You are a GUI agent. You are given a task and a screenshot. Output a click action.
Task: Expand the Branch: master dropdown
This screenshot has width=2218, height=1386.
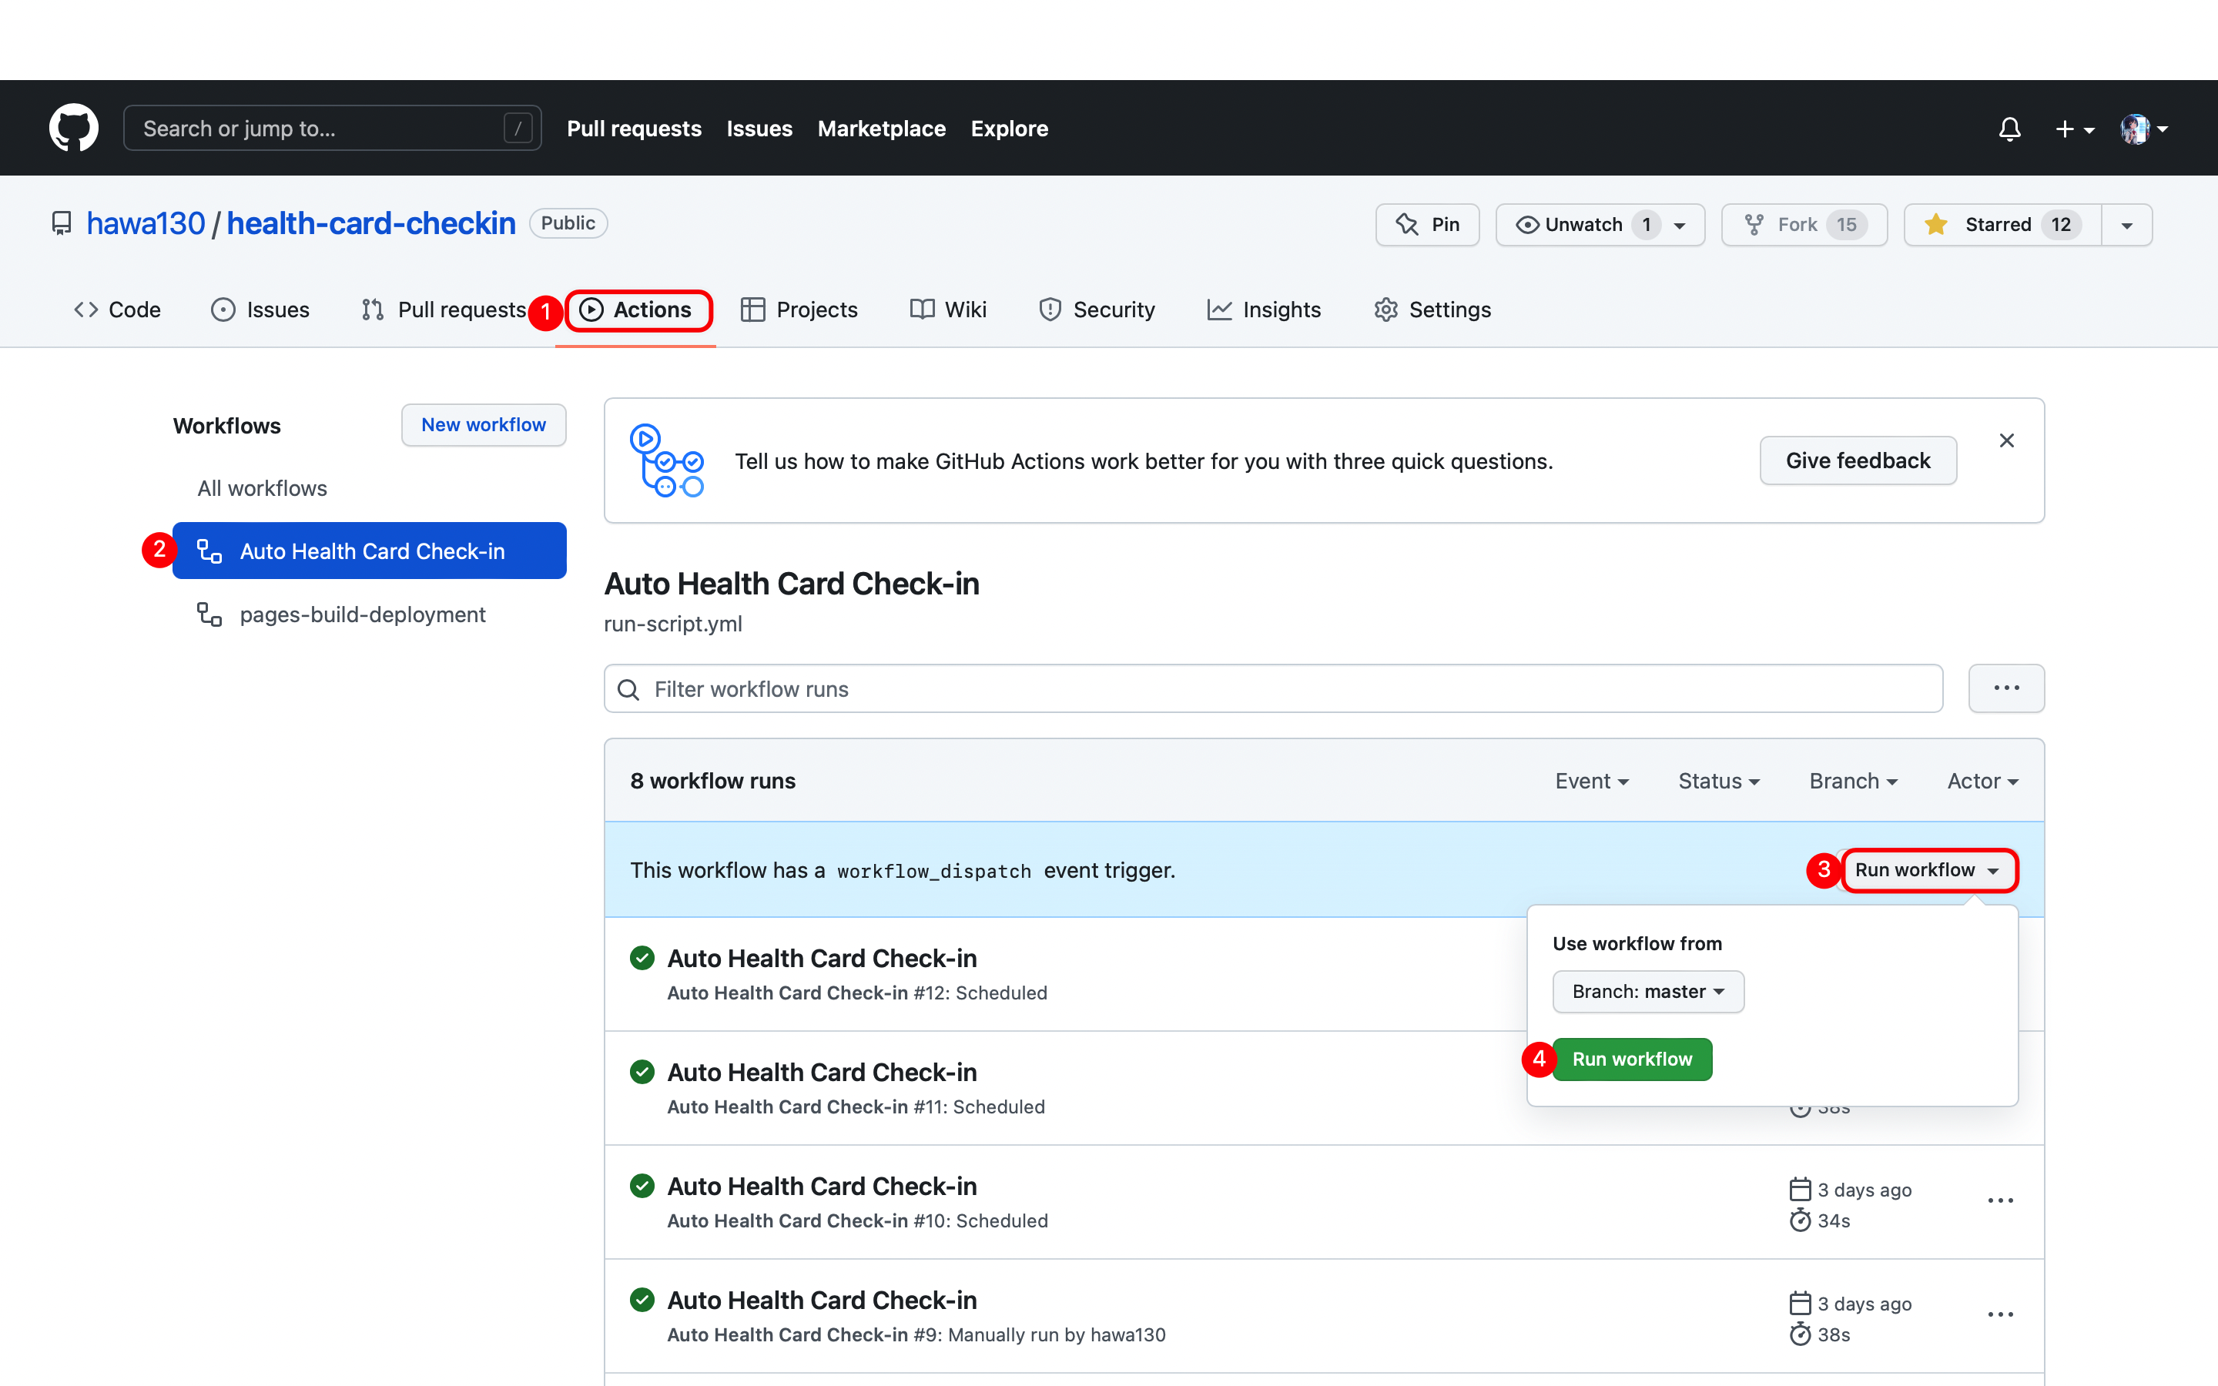point(1647,992)
